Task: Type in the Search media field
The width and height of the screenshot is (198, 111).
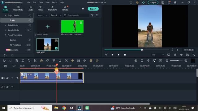Action: coord(76,15)
